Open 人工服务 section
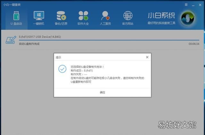 click(105, 18)
